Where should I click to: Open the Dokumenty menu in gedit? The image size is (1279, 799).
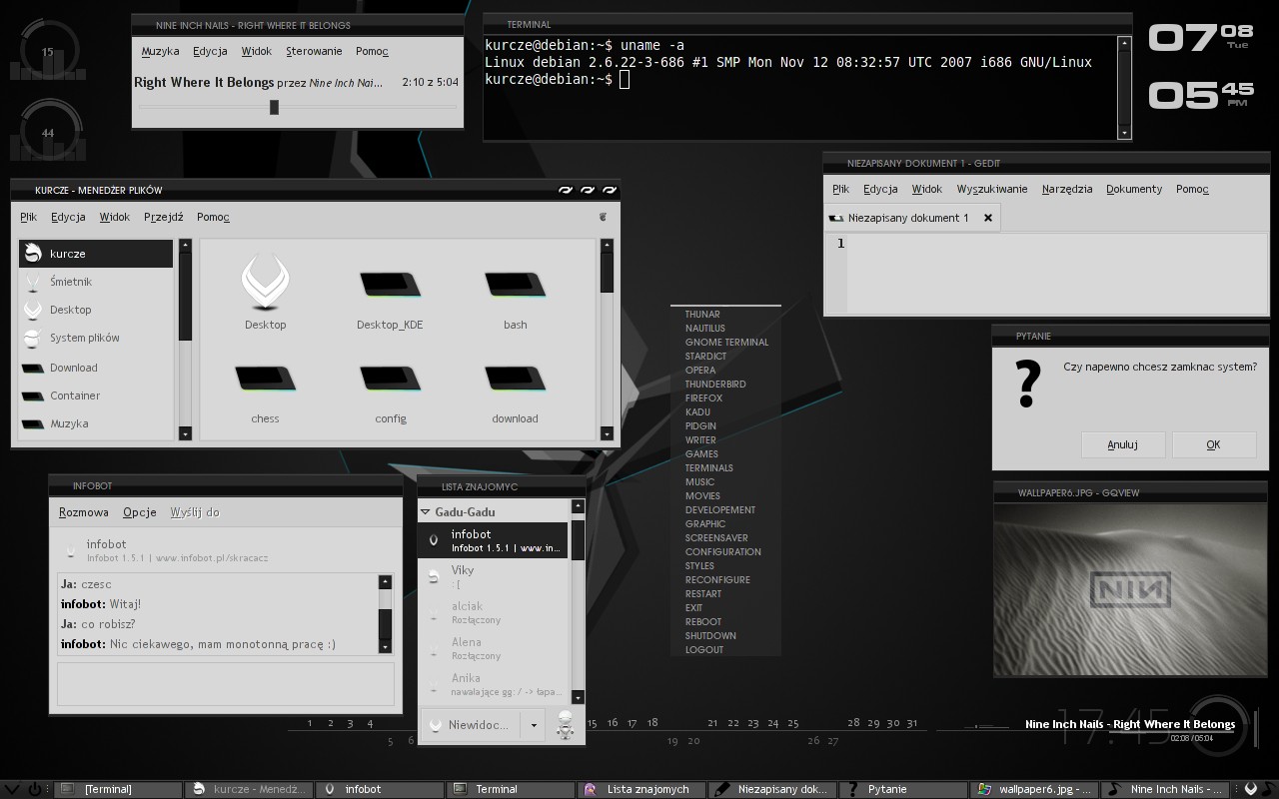pyautogui.click(x=1134, y=189)
